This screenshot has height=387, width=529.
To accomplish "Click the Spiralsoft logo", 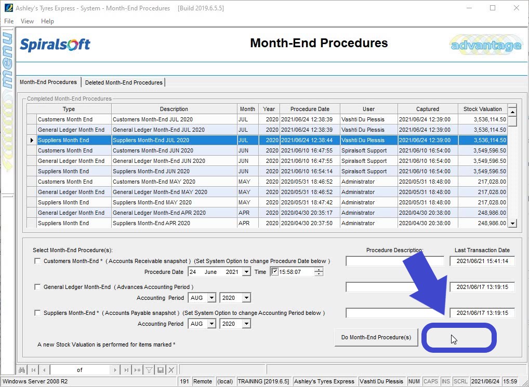I will click(x=55, y=45).
